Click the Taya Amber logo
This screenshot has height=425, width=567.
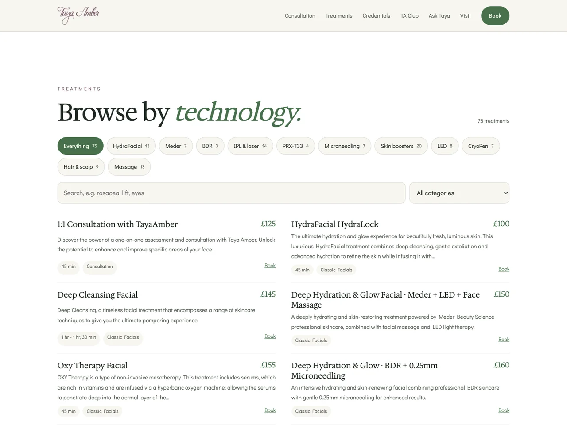(x=78, y=15)
